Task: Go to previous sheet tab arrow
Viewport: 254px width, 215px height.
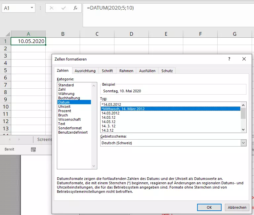Action: pos(10,139)
